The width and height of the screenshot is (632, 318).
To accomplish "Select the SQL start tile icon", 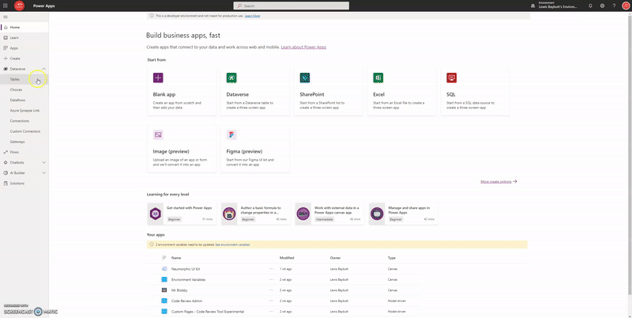I will [451, 78].
